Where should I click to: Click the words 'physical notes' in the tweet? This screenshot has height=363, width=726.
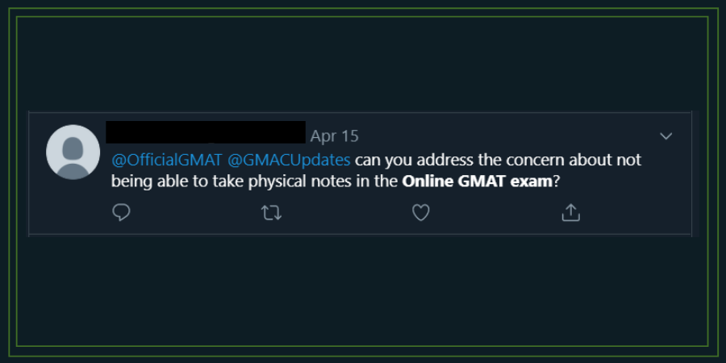tap(294, 182)
